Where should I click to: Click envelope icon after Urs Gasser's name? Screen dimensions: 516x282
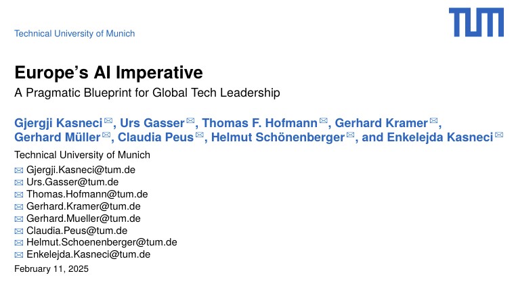[x=190, y=120]
